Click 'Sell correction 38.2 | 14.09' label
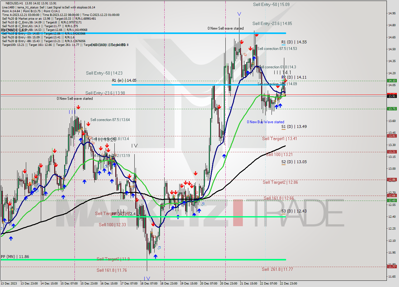This screenshot has width=399, height=287. coord(277,84)
